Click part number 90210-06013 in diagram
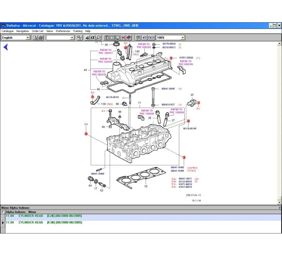 point(169,47)
